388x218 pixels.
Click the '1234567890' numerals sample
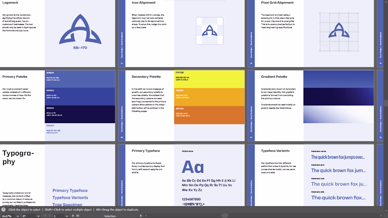pyautogui.click(x=191, y=199)
